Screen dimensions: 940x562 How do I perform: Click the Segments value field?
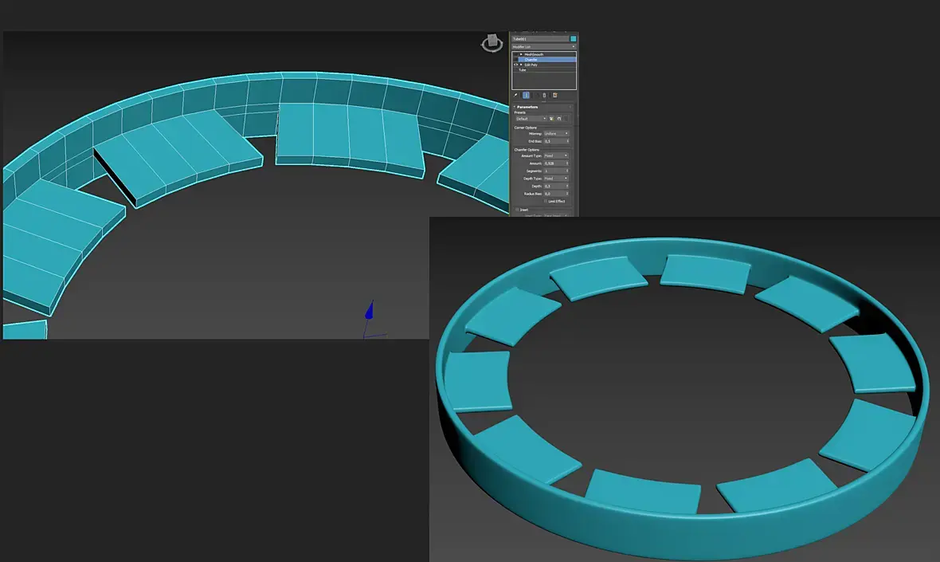(x=554, y=171)
